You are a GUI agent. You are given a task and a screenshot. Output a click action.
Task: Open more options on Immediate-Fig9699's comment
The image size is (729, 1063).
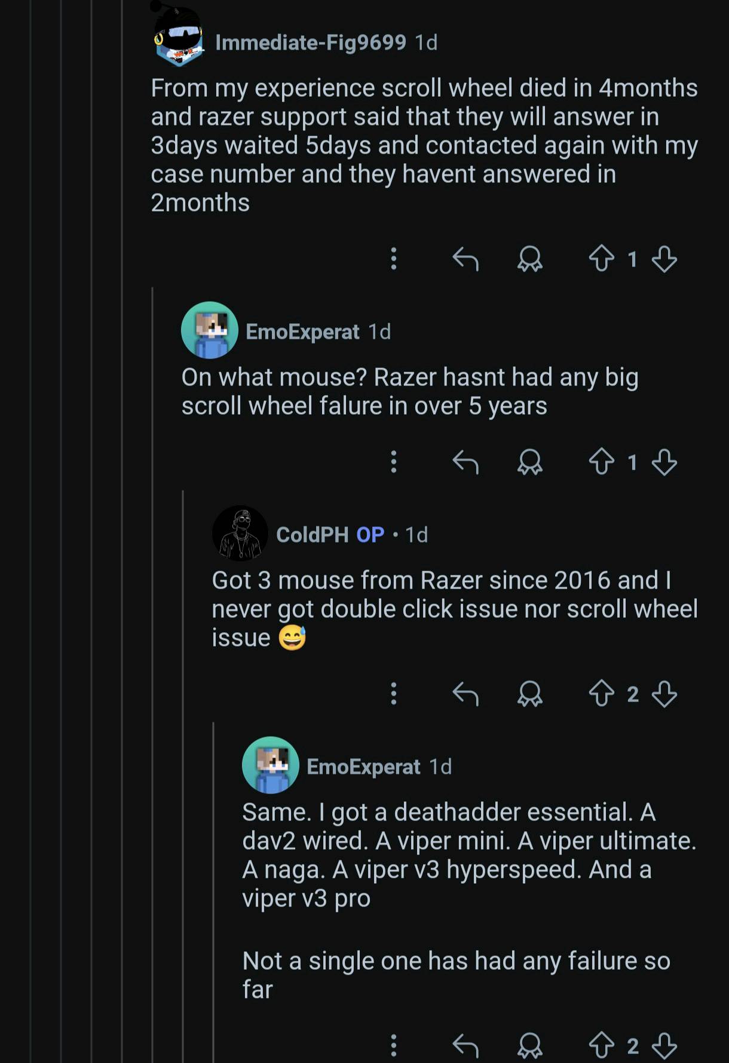(393, 259)
